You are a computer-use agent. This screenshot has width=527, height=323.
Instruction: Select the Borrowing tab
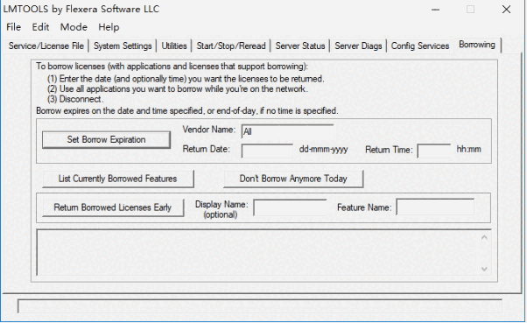477,45
